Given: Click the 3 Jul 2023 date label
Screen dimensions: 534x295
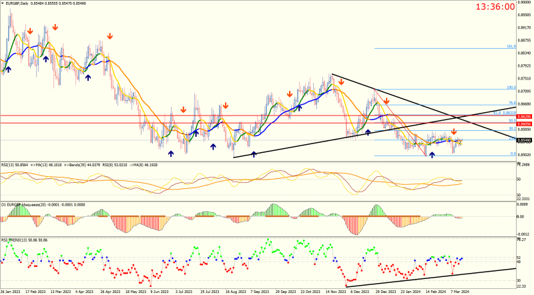Looking at the screenshot, I should click(x=184, y=292).
